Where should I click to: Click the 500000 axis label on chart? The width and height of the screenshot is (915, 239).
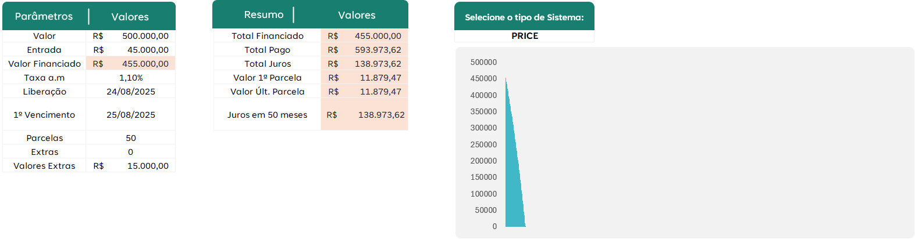pos(483,62)
